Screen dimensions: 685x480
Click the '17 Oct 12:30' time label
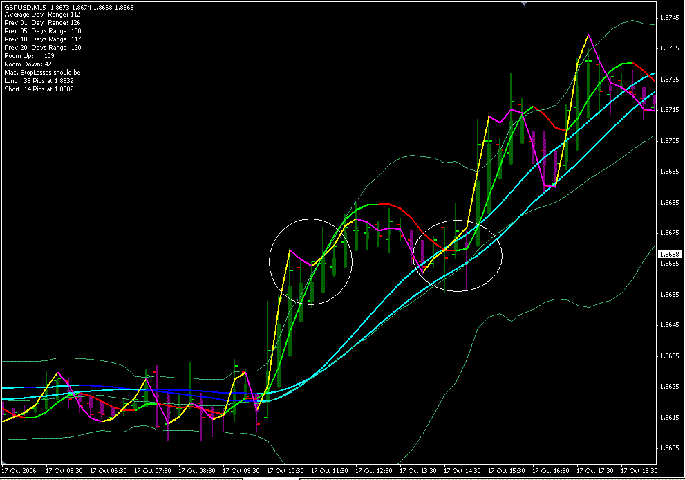coord(373,471)
